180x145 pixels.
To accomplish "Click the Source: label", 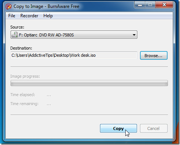I will 17,27.
